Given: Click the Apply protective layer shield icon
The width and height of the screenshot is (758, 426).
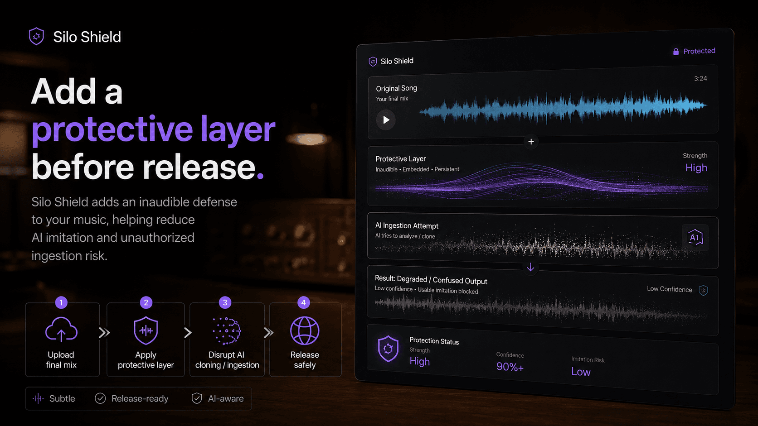Looking at the screenshot, I should [x=146, y=330].
